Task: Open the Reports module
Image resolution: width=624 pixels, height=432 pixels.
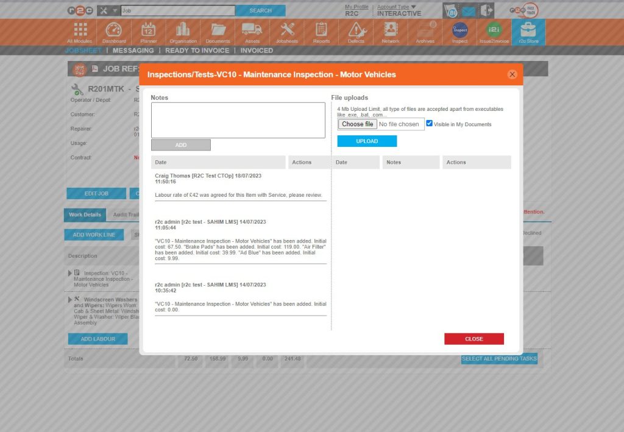Action: pyautogui.click(x=321, y=30)
